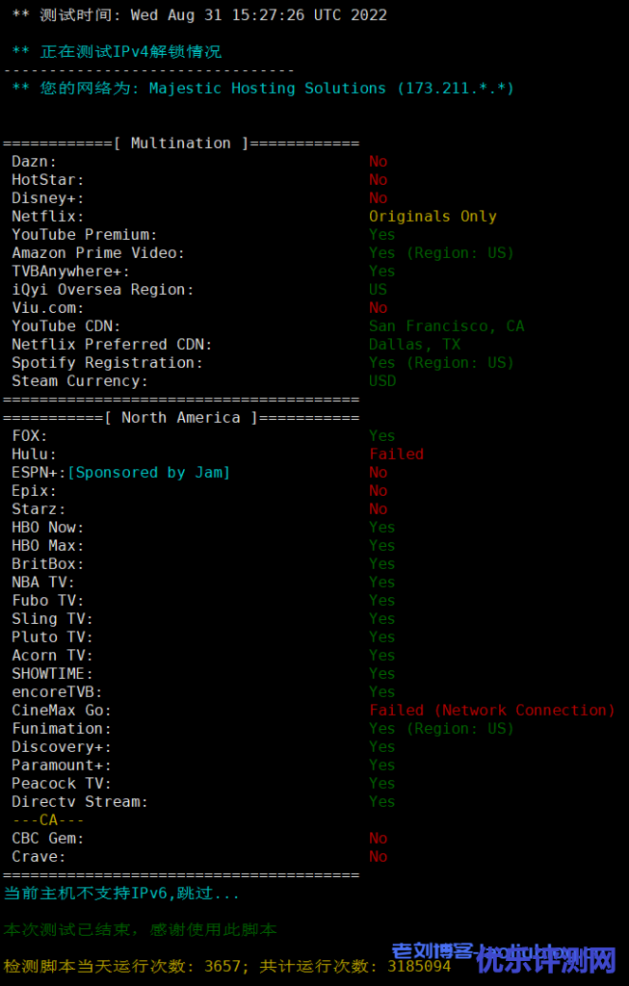Viewport: 629px width, 986px height.
Task: Click the IPv6 skipped message line
Action: click(x=121, y=893)
